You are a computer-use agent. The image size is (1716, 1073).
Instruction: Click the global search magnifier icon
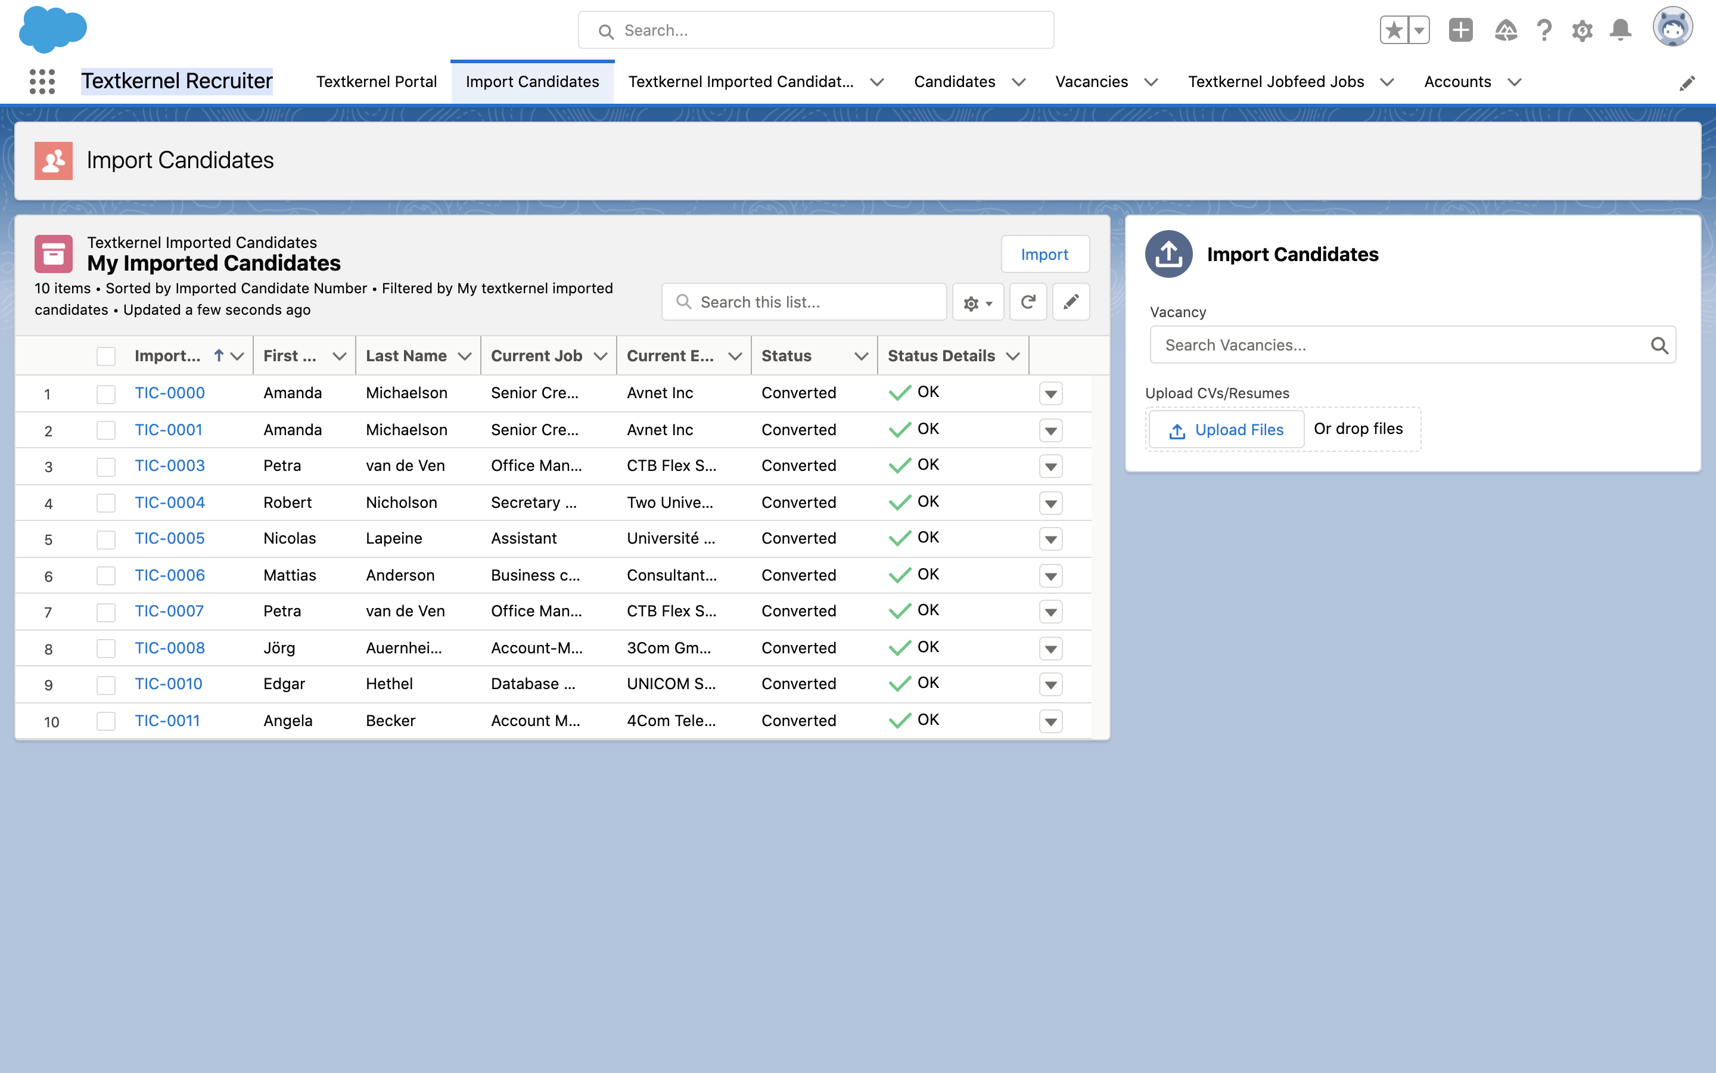coord(605,31)
